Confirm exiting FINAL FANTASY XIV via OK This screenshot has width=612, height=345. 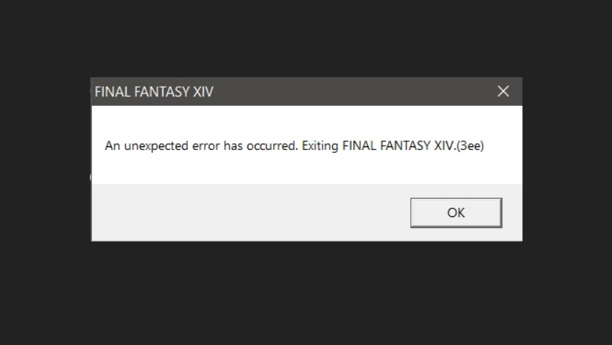[x=456, y=213]
